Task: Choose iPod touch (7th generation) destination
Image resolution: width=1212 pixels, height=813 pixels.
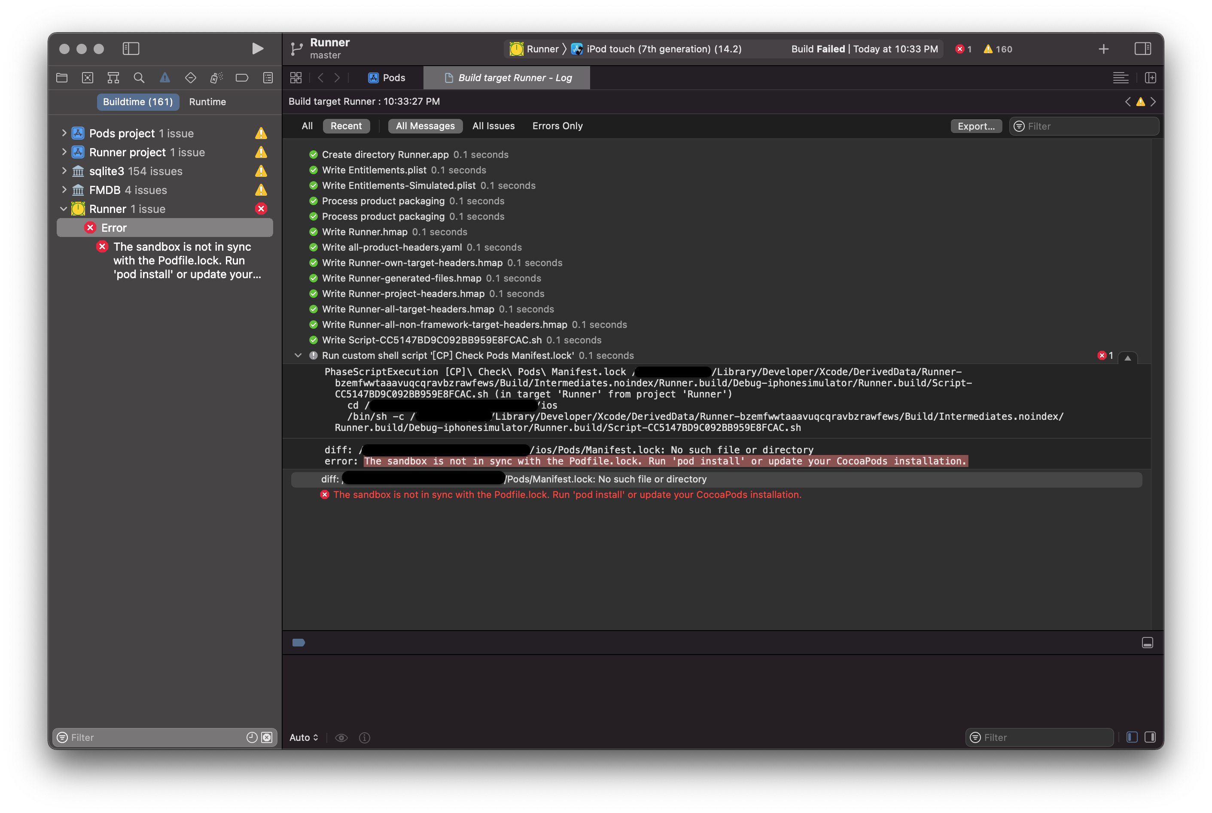Action: 657,49
